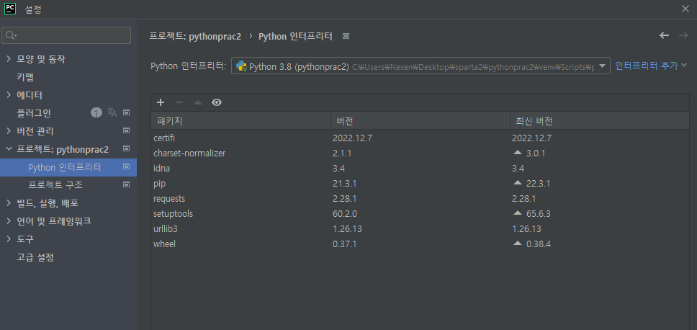This screenshot has width=697, height=330.
Task: Click the 프로젝트: pythonprac2 breadcrumb
Action: 195,37
